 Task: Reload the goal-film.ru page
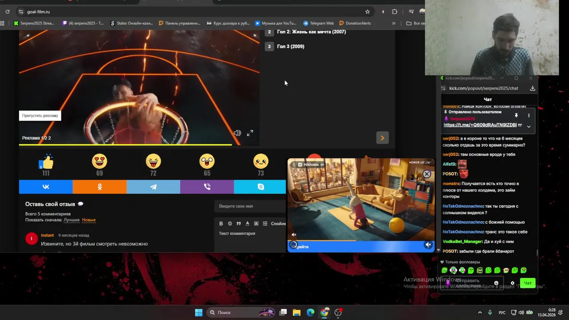(x=7, y=12)
